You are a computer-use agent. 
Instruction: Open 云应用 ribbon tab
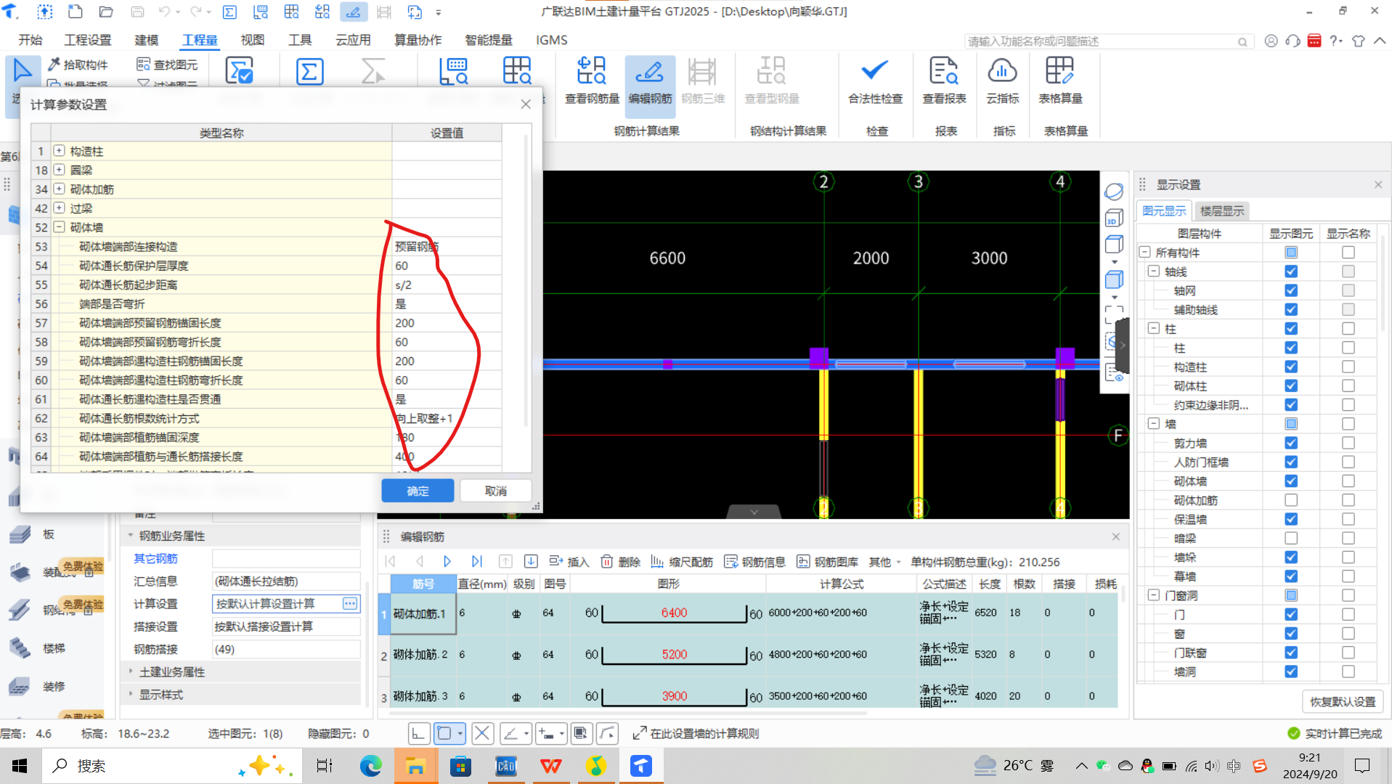click(353, 40)
